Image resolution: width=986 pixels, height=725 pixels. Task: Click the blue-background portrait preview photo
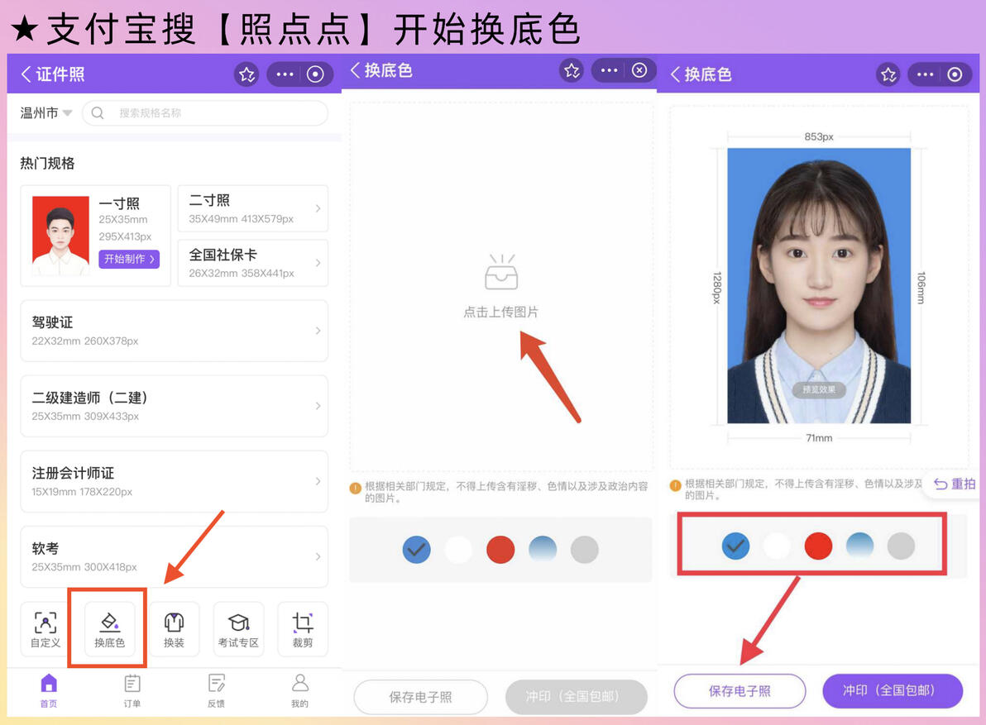point(819,286)
